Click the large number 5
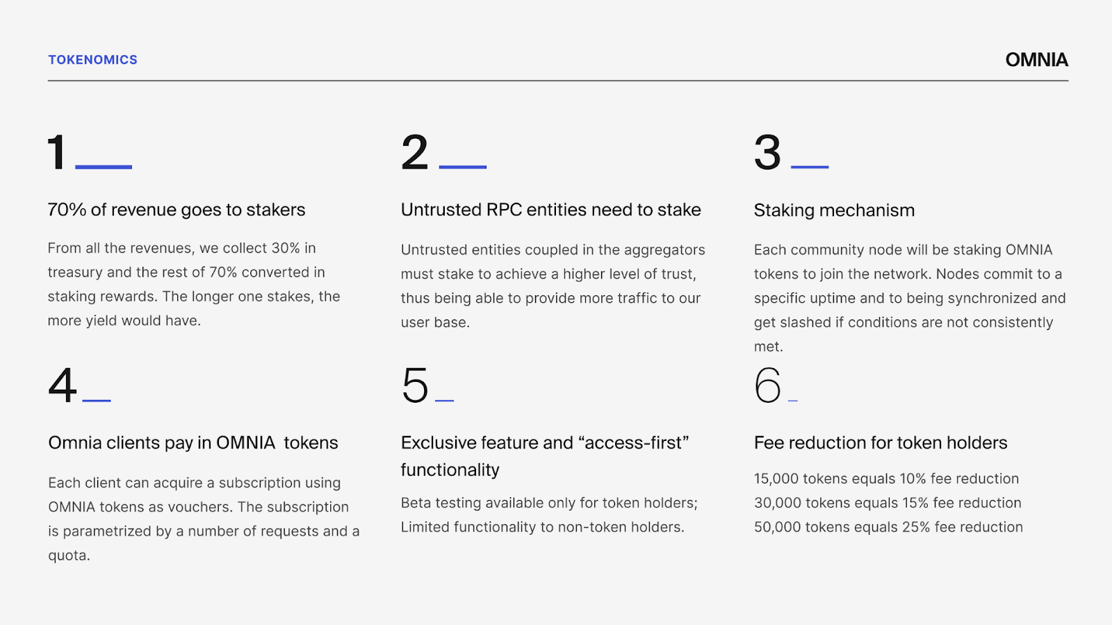The image size is (1112, 625). (x=416, y=385)
